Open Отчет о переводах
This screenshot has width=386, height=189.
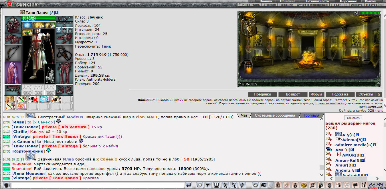312,5
